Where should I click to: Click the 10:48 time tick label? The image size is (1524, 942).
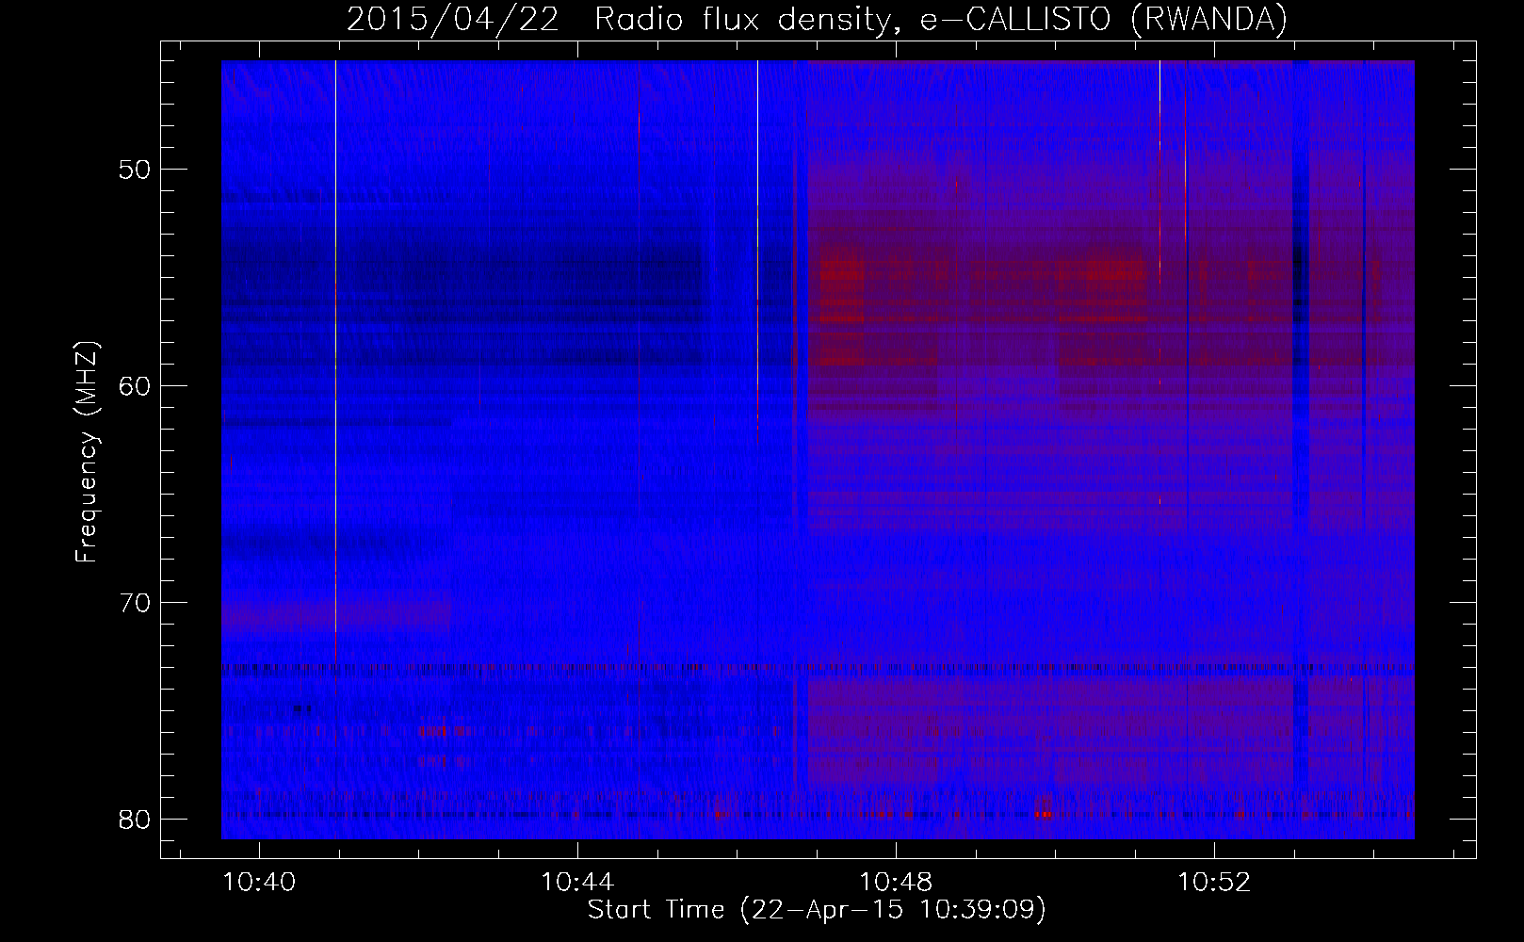(896, 883)
